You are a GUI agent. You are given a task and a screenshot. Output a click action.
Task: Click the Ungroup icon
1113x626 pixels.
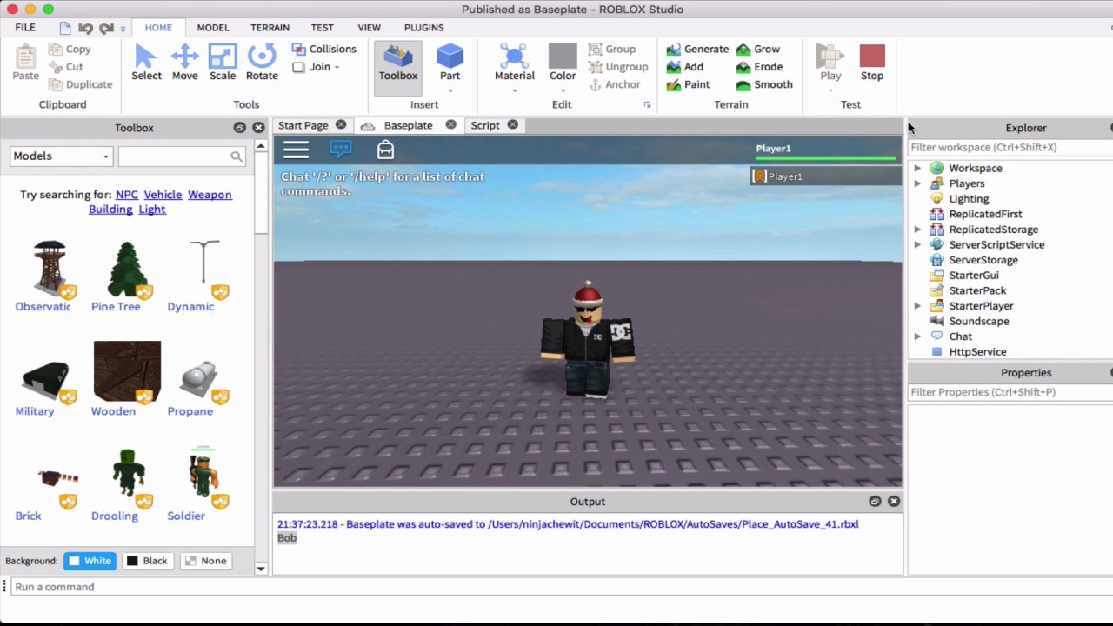[596, 67]
